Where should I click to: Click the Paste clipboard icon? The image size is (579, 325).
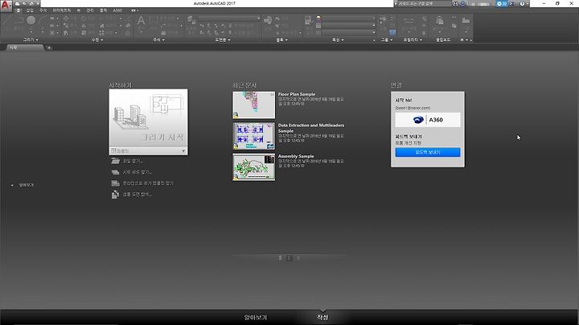click(439, 20)
